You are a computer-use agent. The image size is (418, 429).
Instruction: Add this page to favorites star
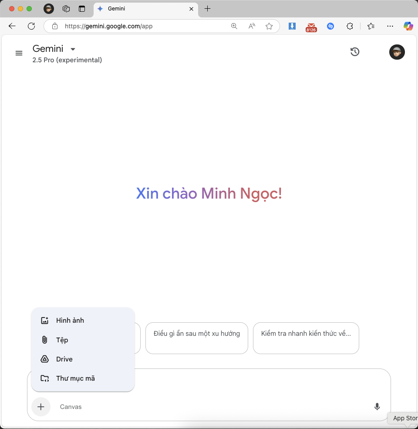(269, 26)
